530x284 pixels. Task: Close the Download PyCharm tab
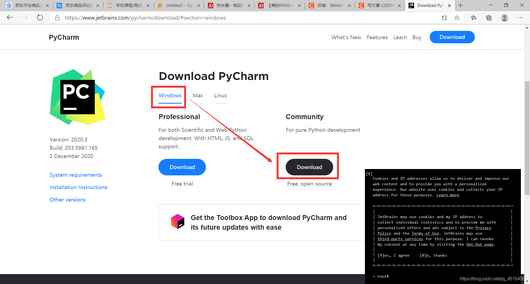click(x=449, y=6)
